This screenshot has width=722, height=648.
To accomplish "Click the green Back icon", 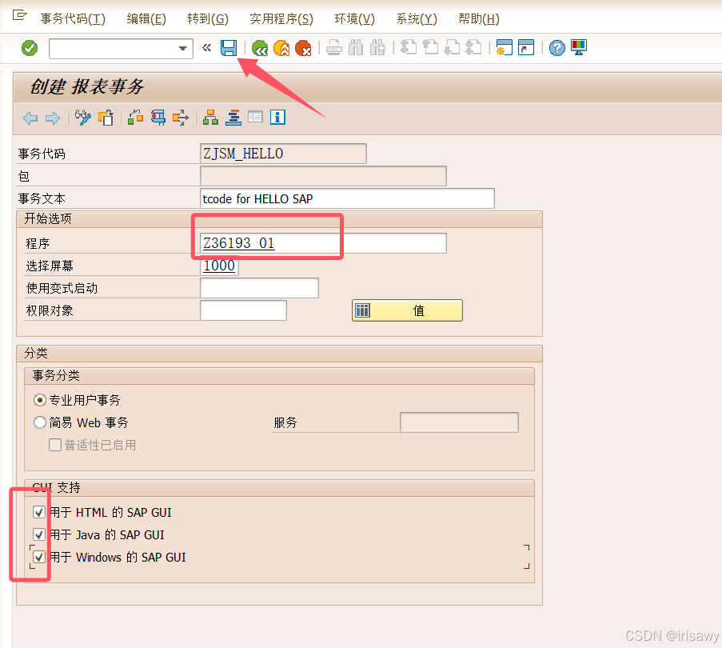I will [260, 48].
